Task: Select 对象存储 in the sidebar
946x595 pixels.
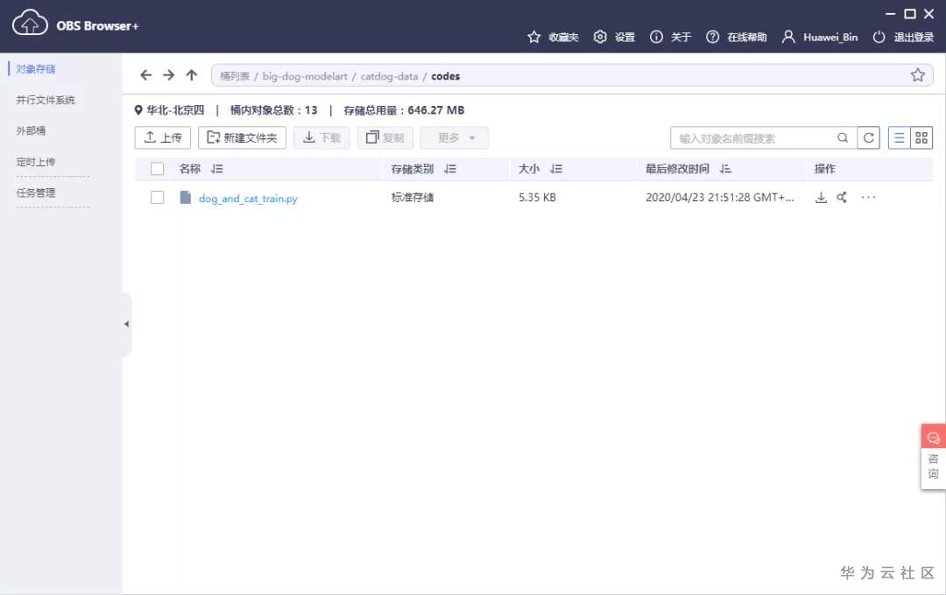Action: [x=36, y=69]
